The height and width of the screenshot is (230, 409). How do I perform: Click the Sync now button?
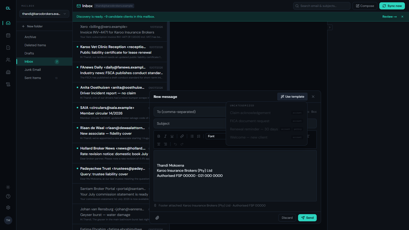coord(392,6)
